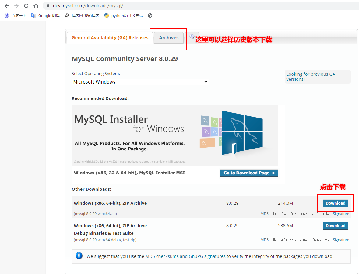Image resolution: width=359 pixels, height=274 pixels.
Task: Open the 博客园-我的博客 bookmark
Action: [82, 15]
